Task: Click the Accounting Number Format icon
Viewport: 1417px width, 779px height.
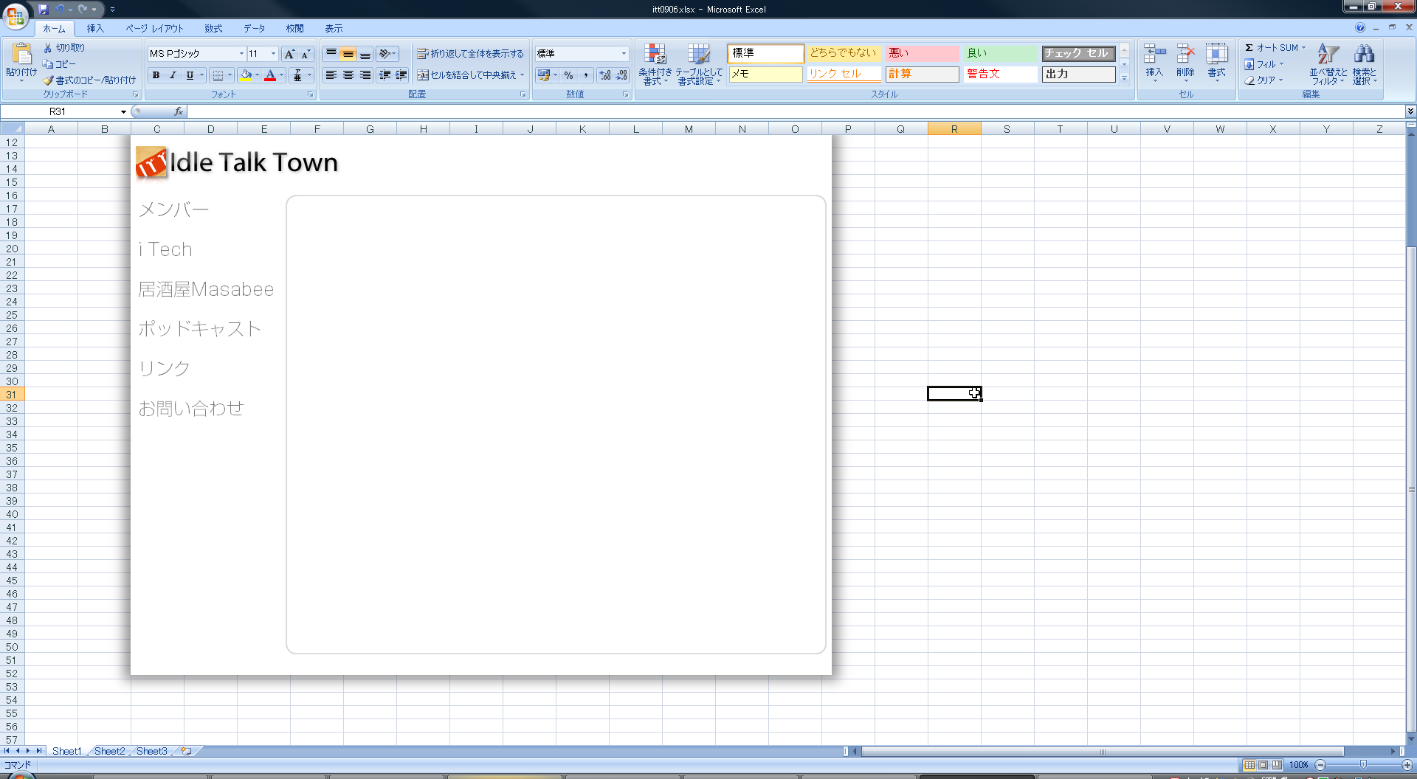Action: pos(544,75)
